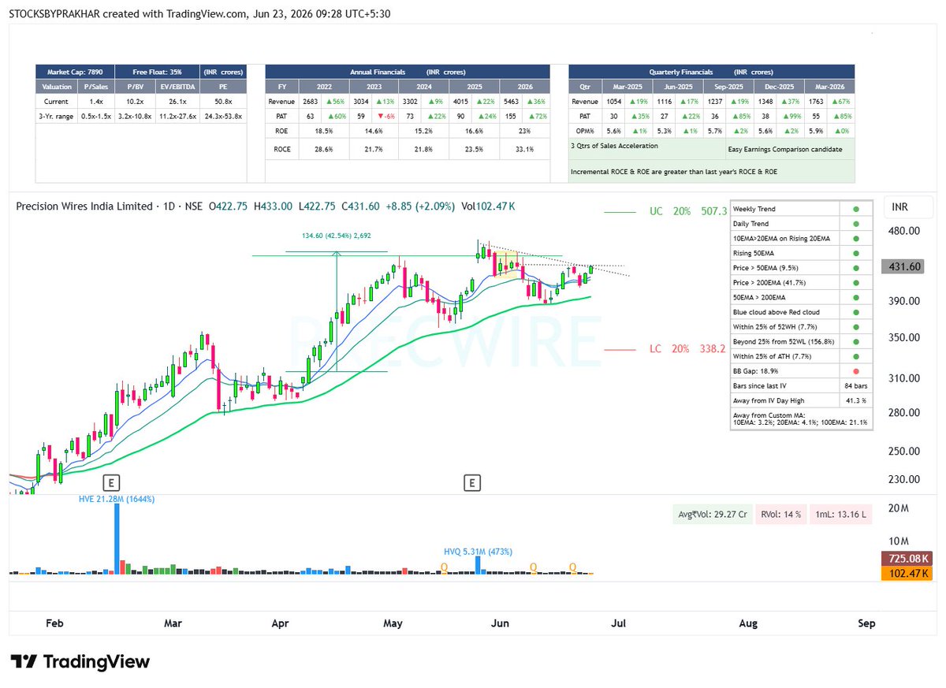This screenshot has height=688, width=946.
Task: Click the 2022 ROCE value 28.6%
Action: pyautogui.click(x=322, y=149)
